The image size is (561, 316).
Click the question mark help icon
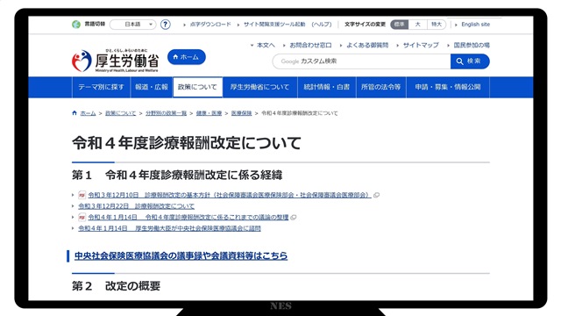point(165,25)
